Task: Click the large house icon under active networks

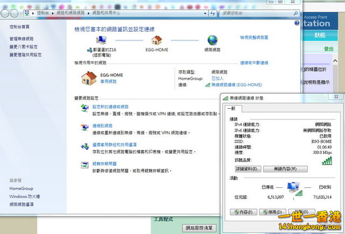Action: pos(88,79)
